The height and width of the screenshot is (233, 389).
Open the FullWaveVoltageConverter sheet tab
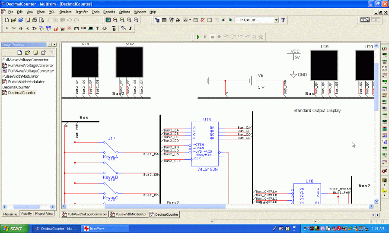pos(85,214)
